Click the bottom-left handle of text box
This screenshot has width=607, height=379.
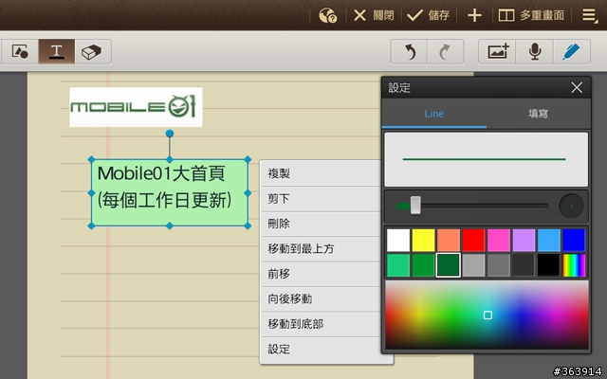click(91, 226)
